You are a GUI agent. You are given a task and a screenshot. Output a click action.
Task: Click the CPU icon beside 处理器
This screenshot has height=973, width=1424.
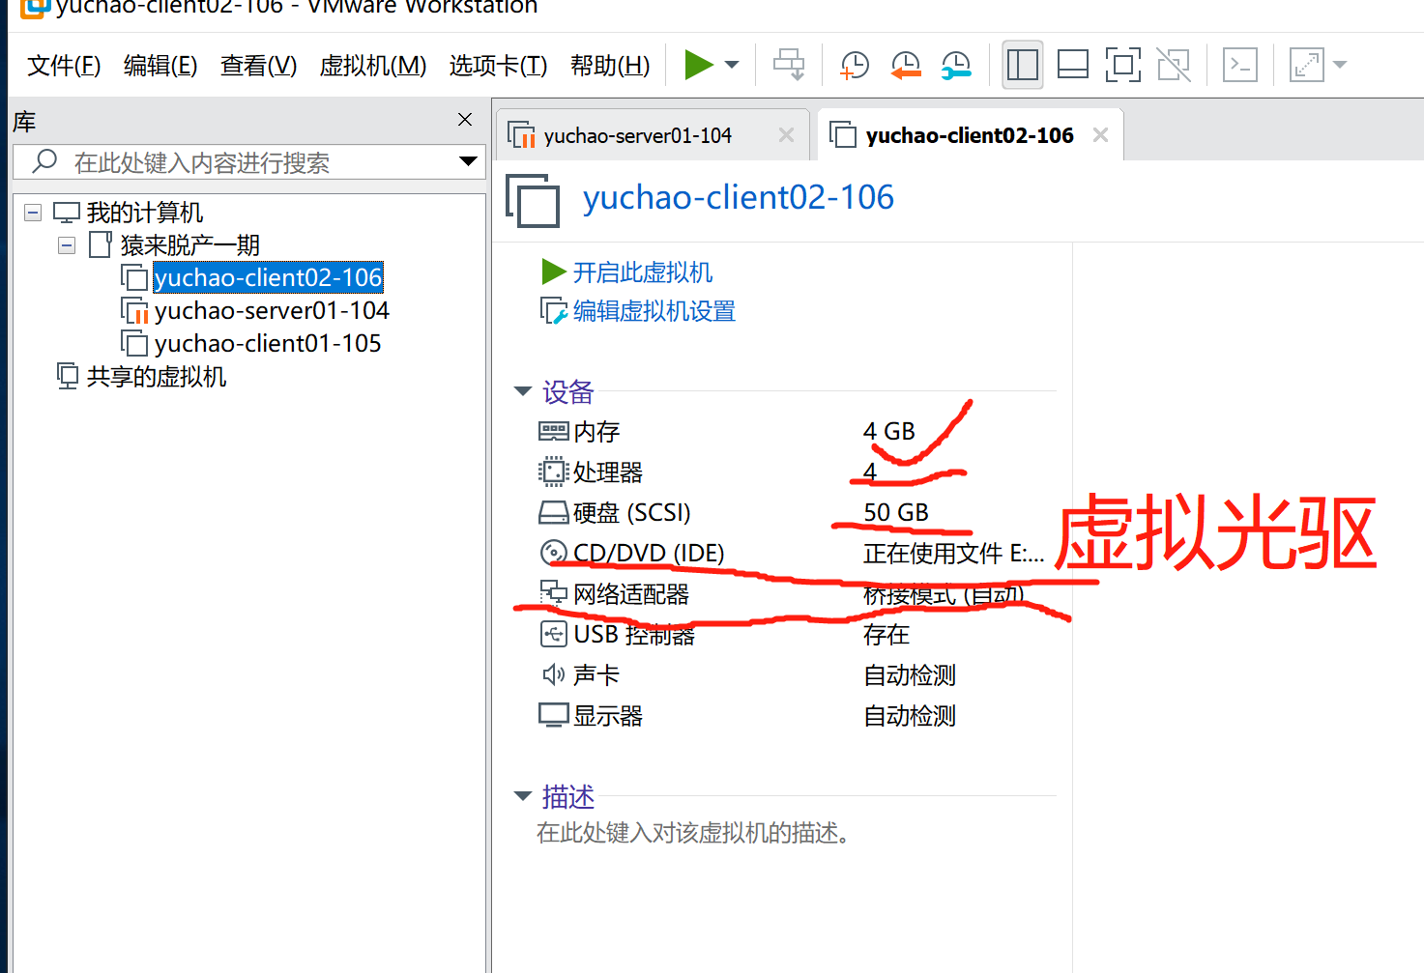coord(554,472)
